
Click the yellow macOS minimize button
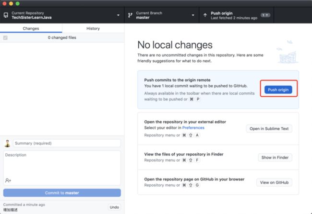11,3
